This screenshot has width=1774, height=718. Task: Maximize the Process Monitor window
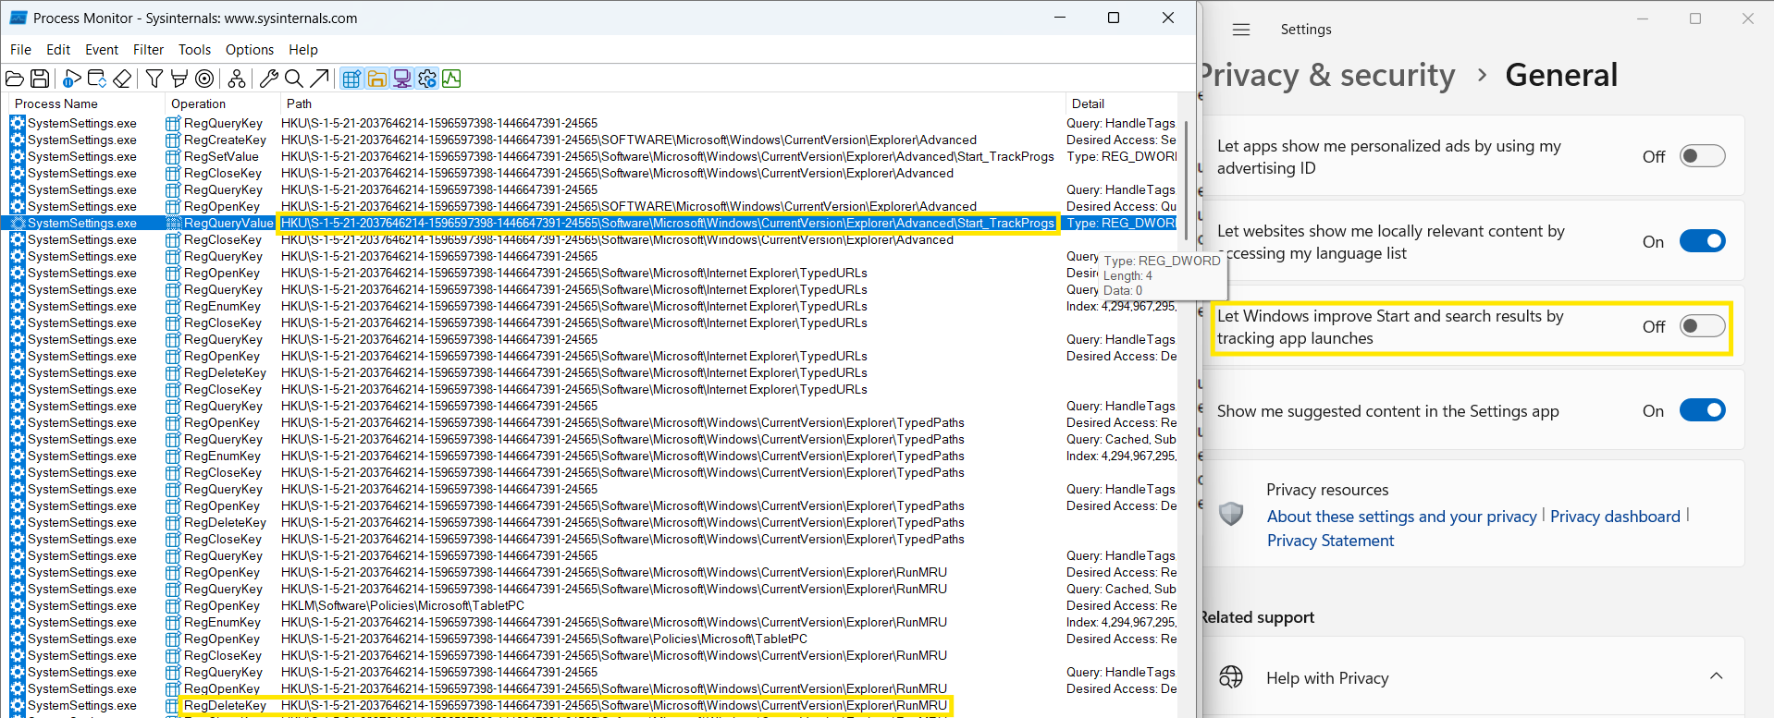click(1114, 18)
